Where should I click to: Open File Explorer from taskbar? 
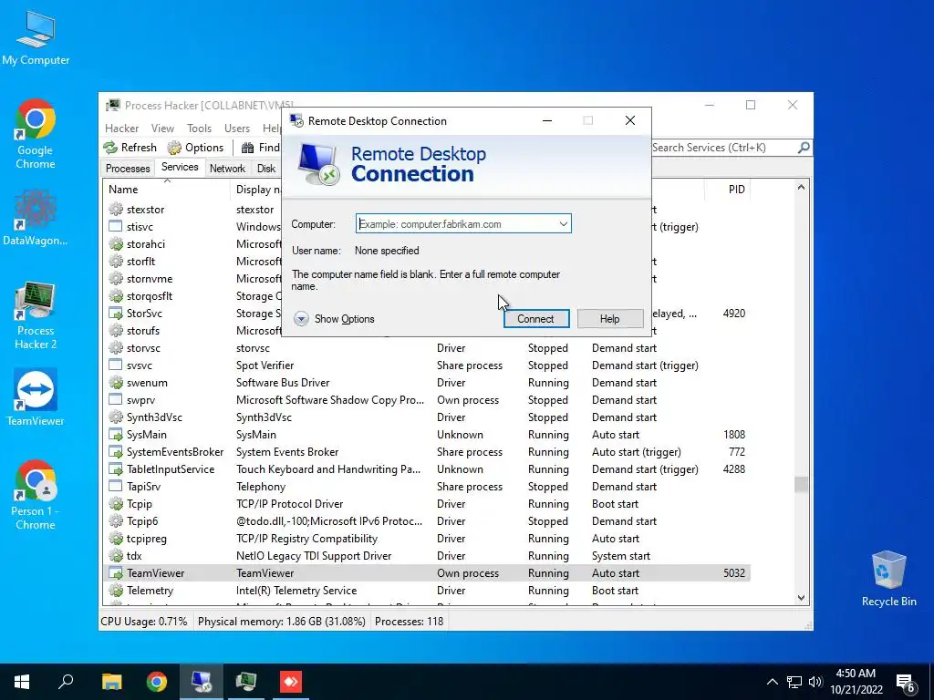[111, 682]
